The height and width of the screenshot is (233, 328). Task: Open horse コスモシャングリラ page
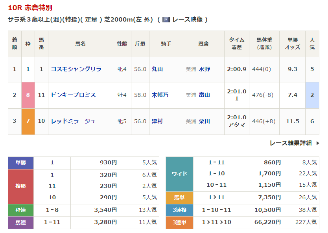[76, 69]
